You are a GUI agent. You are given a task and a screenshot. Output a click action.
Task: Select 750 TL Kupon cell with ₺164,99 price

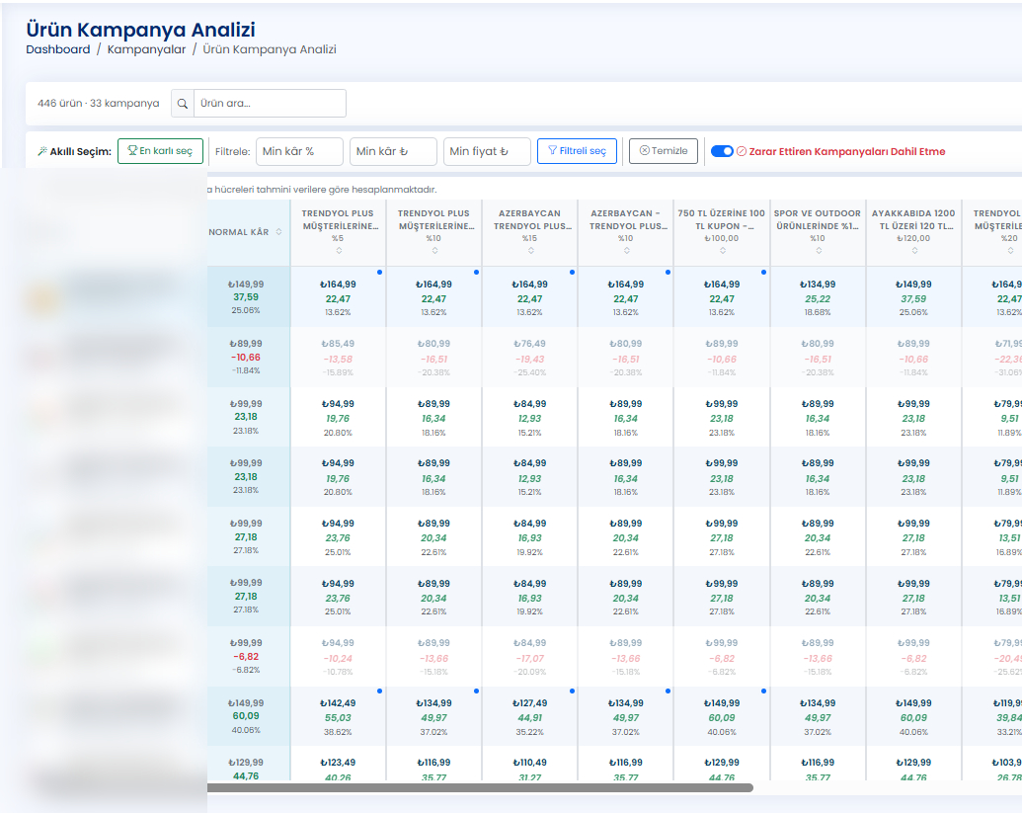(x=722, y=297)
